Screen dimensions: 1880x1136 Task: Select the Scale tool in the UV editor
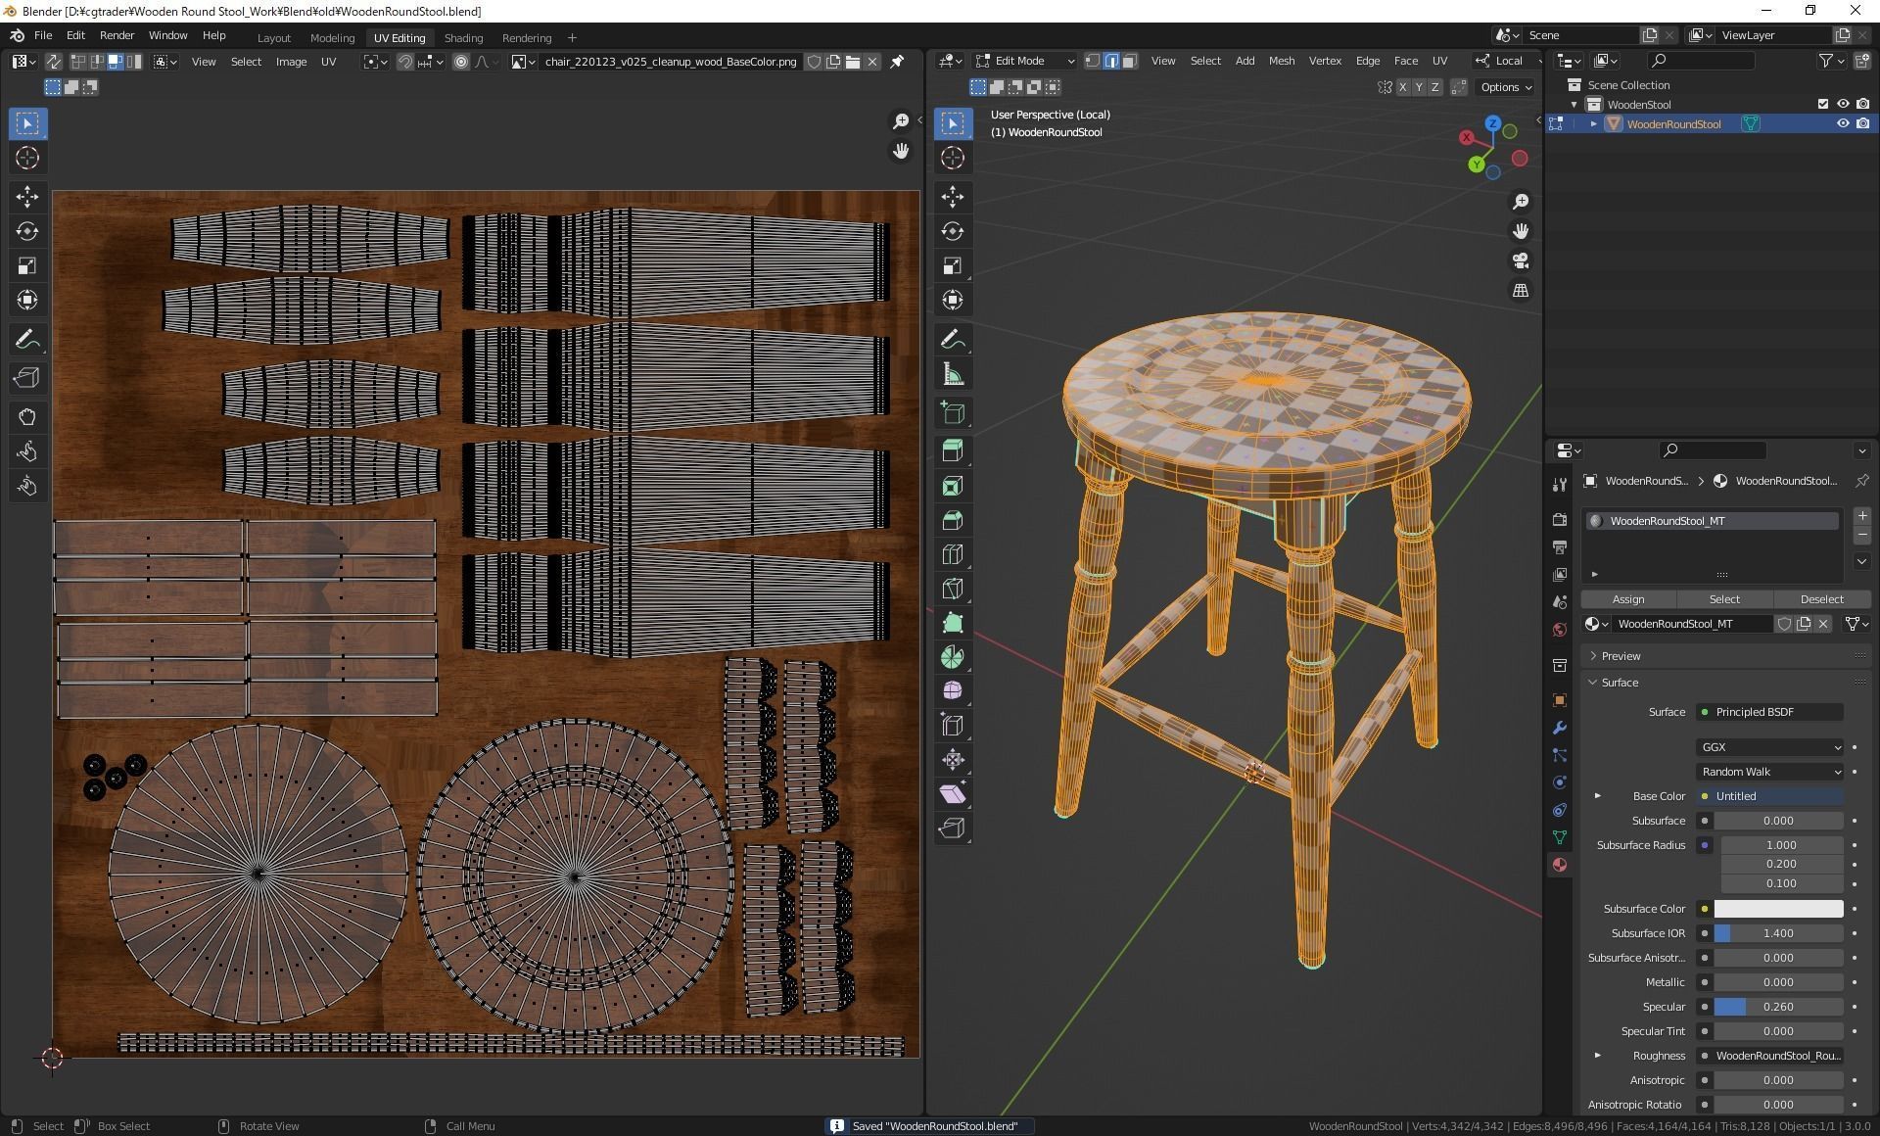[27, 265]
